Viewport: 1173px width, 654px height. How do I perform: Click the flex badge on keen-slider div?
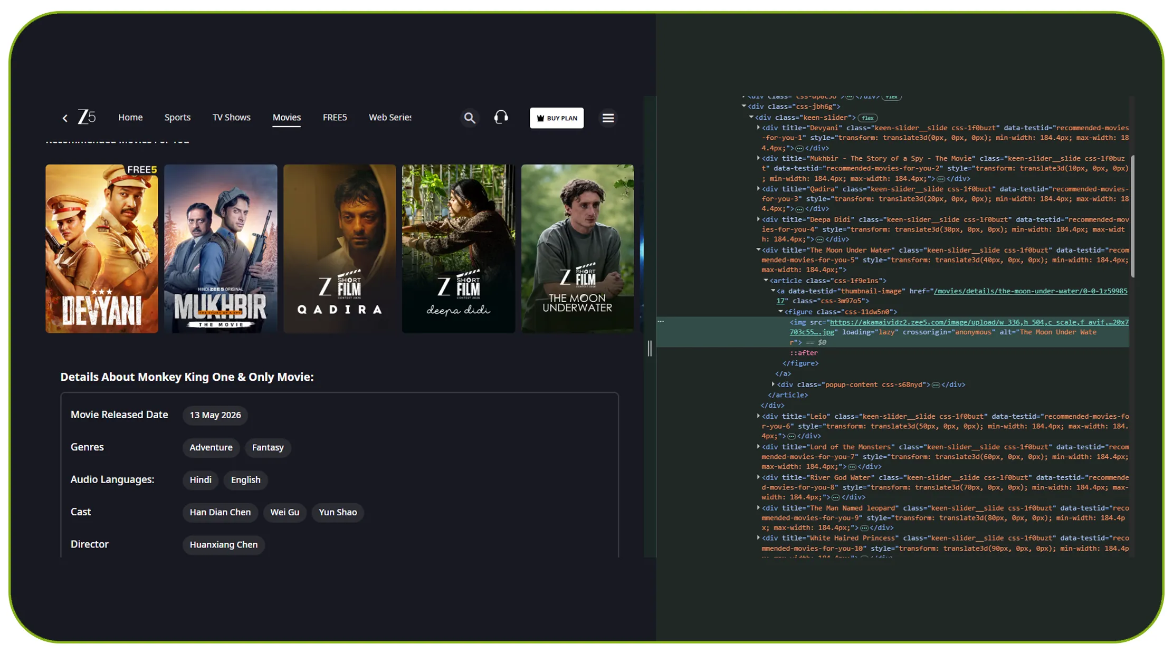(867, 118)
